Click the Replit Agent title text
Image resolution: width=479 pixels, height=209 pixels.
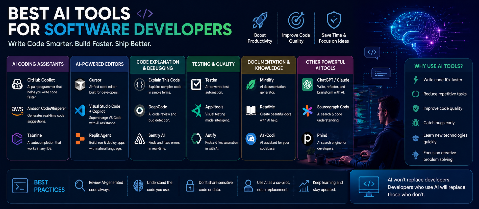pyautogui.click(x=100, y=135)
